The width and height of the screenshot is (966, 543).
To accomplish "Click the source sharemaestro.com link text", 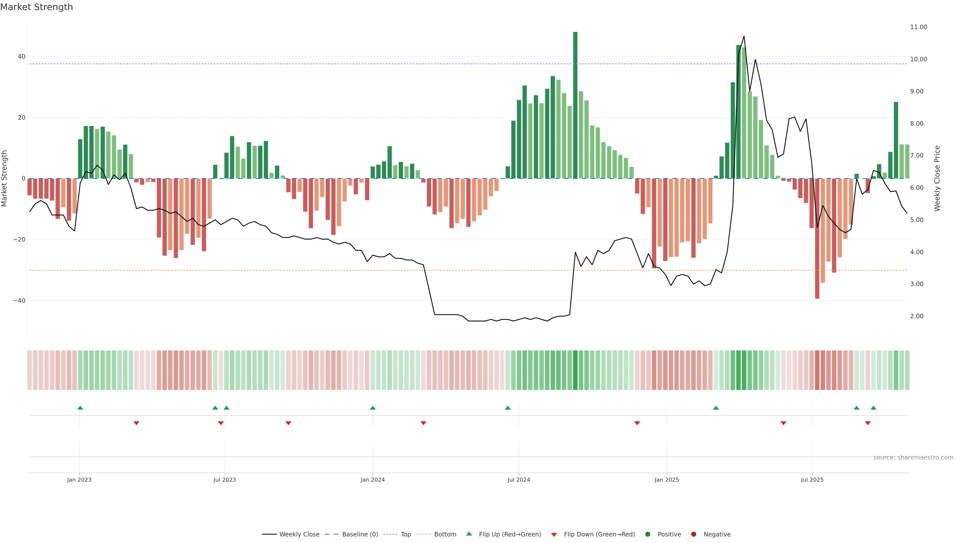I will 913,458.
